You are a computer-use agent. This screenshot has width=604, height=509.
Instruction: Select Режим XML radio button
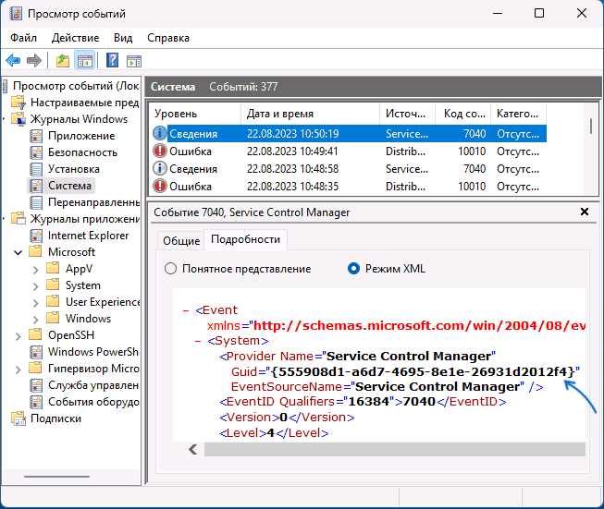pos(353,269)
